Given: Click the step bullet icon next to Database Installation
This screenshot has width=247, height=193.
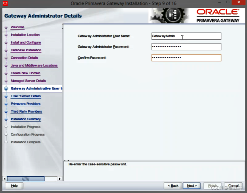Looking at the screenshot, I should pos(6,50).
